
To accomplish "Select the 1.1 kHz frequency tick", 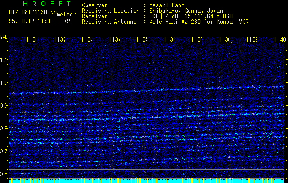I will [x=4, y=59].
